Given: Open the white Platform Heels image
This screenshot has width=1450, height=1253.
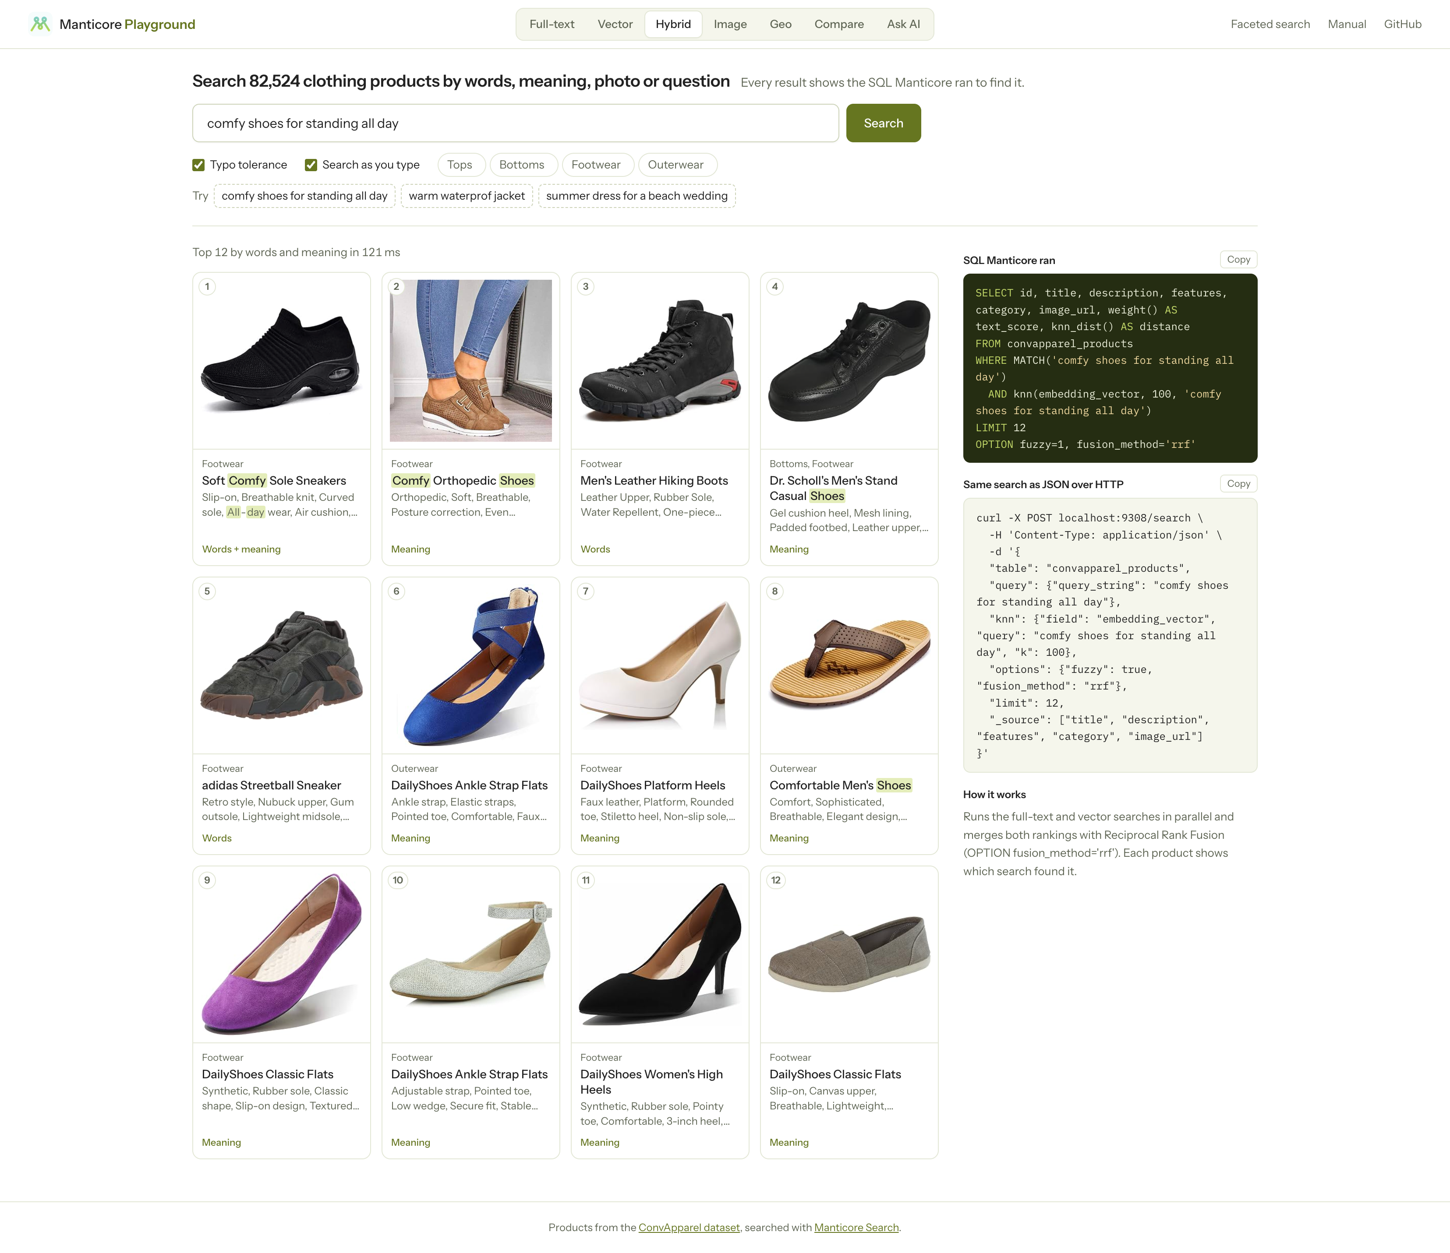Looking at the screenshot, I should point(660,665).
